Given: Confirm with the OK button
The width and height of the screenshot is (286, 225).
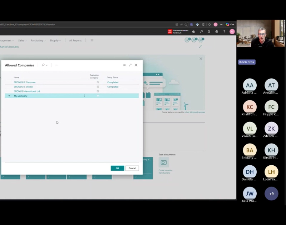Looking at the screenshot, I should (117, 168).
